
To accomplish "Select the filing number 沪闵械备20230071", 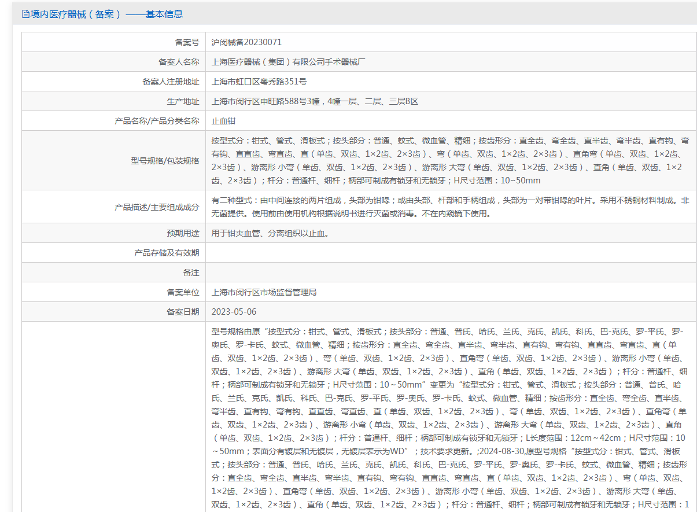I will pyautogui.click(x=247, y=42).
